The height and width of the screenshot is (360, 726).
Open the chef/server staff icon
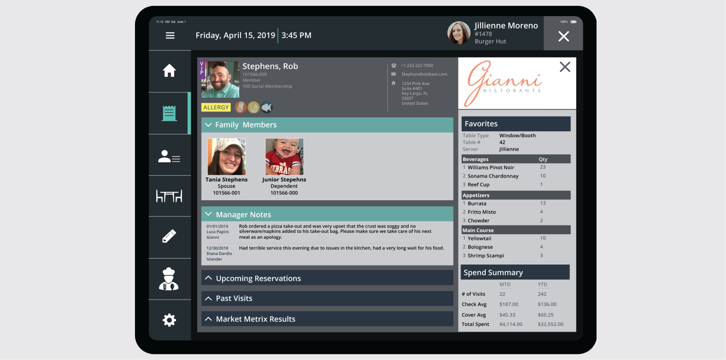coord(169,279)
